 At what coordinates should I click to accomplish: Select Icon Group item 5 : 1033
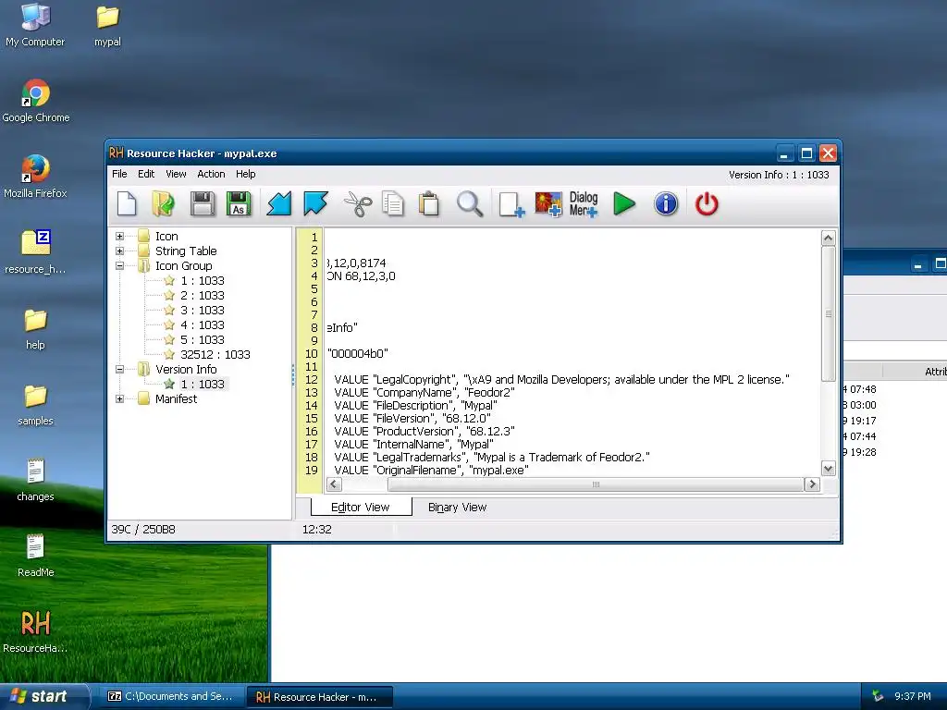[203, 340]
